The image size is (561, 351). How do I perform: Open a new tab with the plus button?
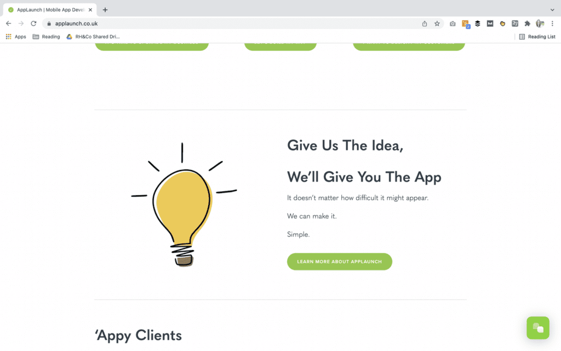pos(105,10)
